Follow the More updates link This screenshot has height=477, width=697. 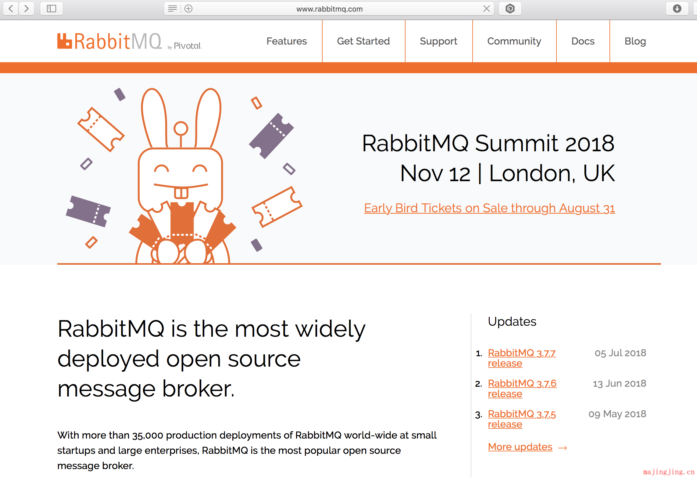[520, 447]
